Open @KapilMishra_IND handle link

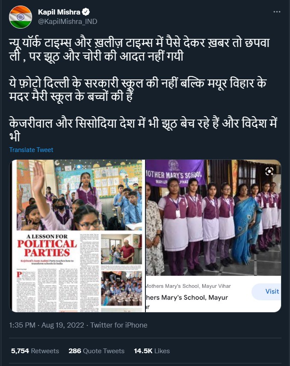click(68, 22)
